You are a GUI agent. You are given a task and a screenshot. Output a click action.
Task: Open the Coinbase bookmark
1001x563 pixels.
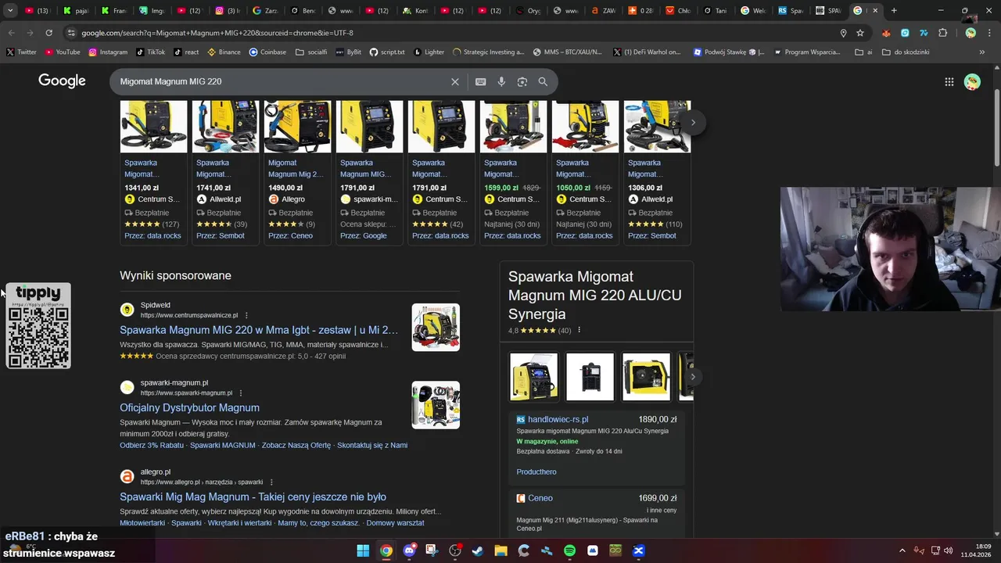point(267,52)
